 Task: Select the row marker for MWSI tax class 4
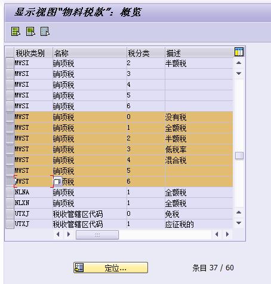(10, 85)
